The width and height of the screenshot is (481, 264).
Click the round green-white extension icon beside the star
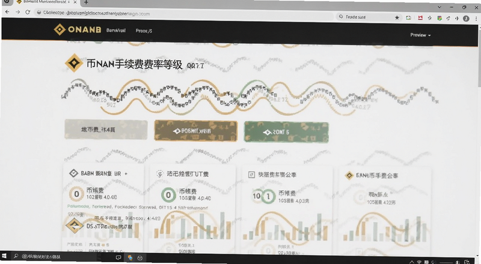click(x=408, y=18)
